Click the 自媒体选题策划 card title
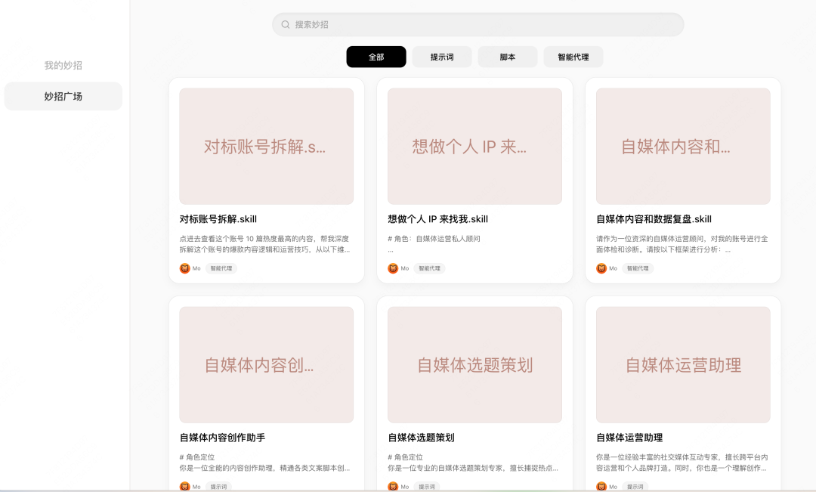816x492 pixels. [x=421, y=438]
